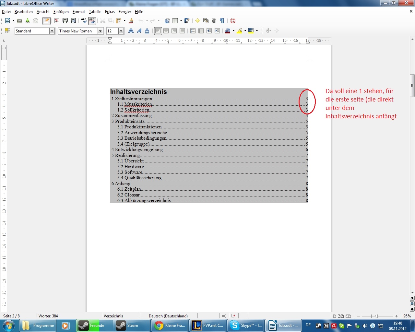Open the Navigator star icon

197,21
